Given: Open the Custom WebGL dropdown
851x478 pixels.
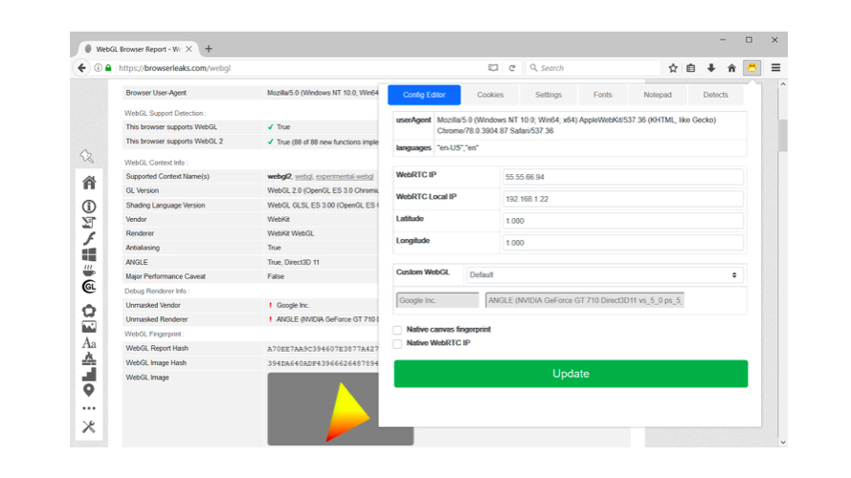Looking at the screenshot, I should pos(604,274).
